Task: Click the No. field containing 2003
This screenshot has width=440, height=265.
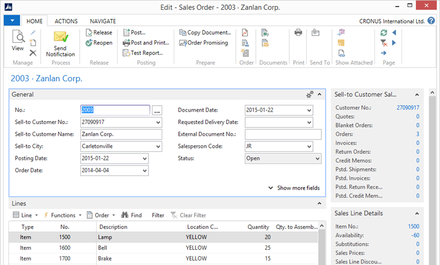Action: click(x=115, y=110)
